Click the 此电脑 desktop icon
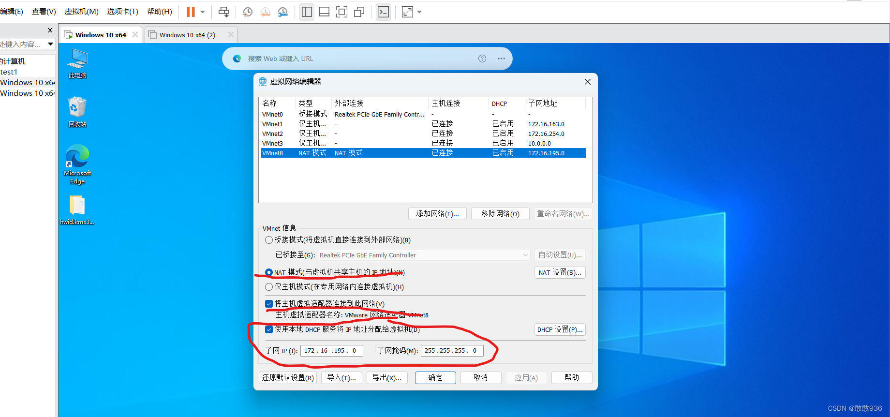This screenshot has width=890, height=417. [77, 63]
